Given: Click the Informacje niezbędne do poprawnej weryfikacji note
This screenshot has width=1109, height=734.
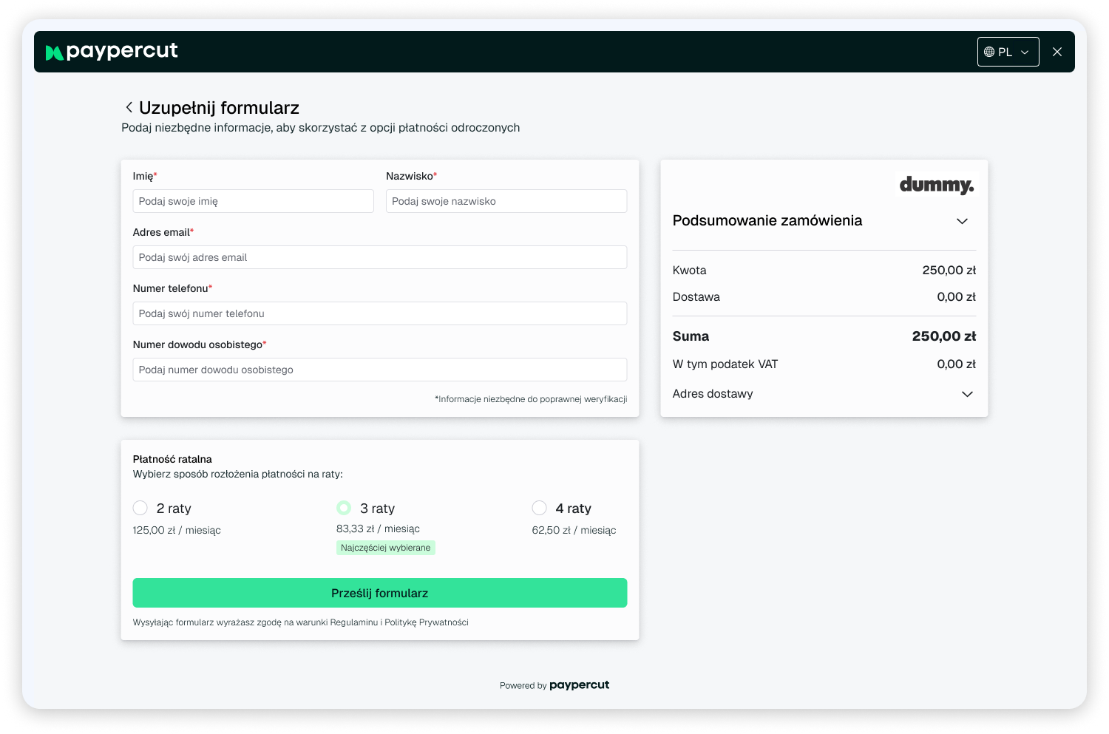Looking at the screenshot, I should click(531, 399).
